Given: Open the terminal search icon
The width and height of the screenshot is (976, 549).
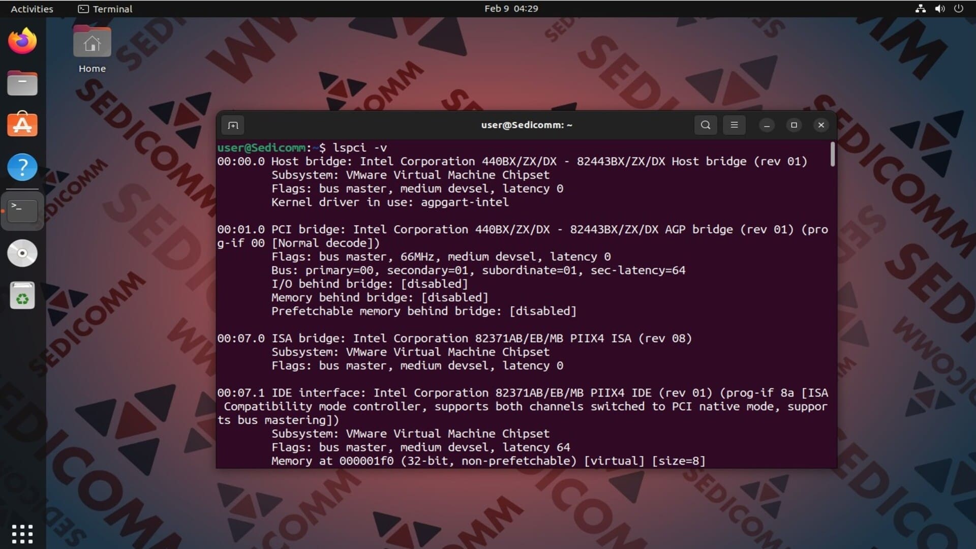Looking at the screenshot, I should 706,125.
